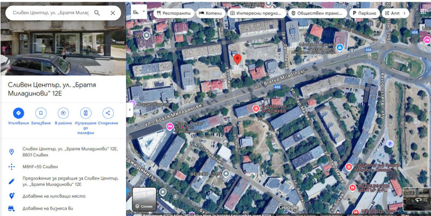This screenshot has width=431, height=216.
Task: Open directions with the Упътвания icon
Action: click(x=18, y=113)
